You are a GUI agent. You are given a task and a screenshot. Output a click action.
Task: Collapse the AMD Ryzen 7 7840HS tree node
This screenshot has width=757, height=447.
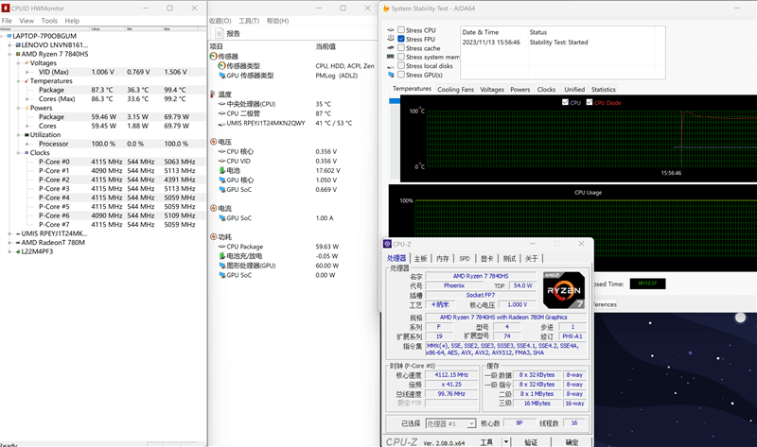click(x=8, y=54)
